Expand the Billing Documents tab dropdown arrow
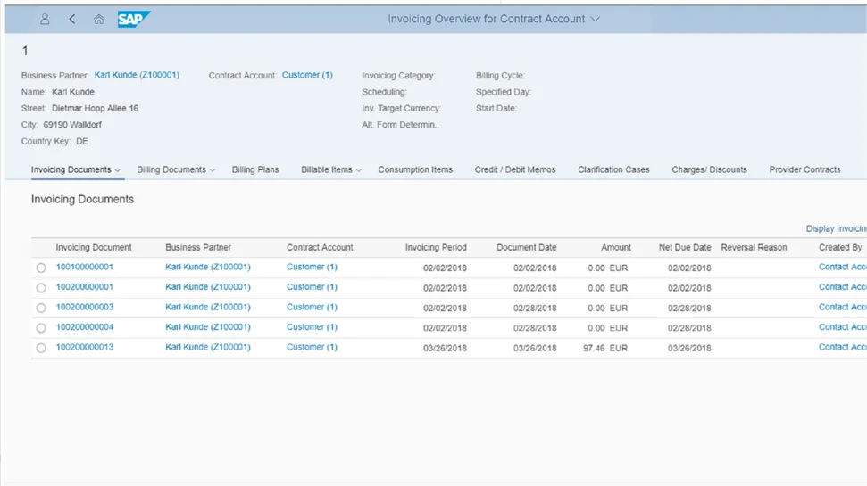The image size is (867, 486). [213, 170]
